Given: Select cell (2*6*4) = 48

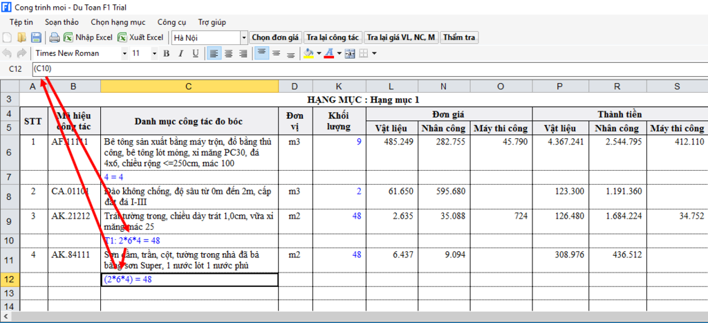Looking at the screenshot, I should pos(189,279).
